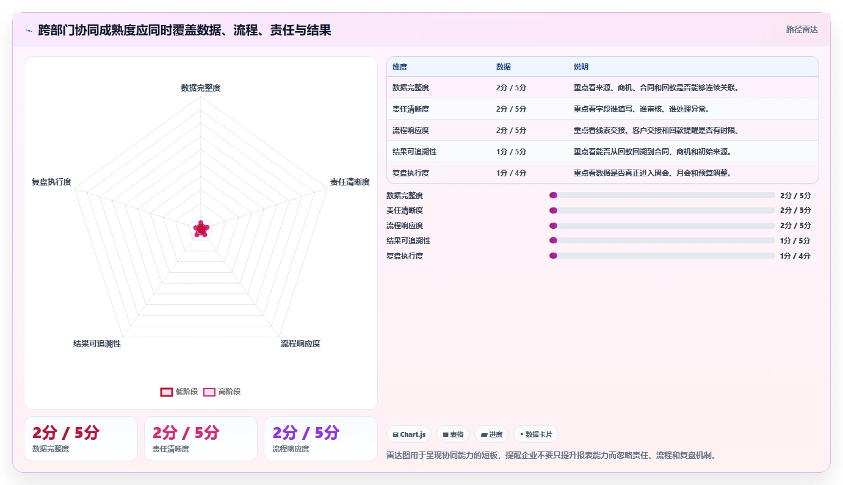Click the 表格 chip icon

pyautogui.click(x=446, y=435)
